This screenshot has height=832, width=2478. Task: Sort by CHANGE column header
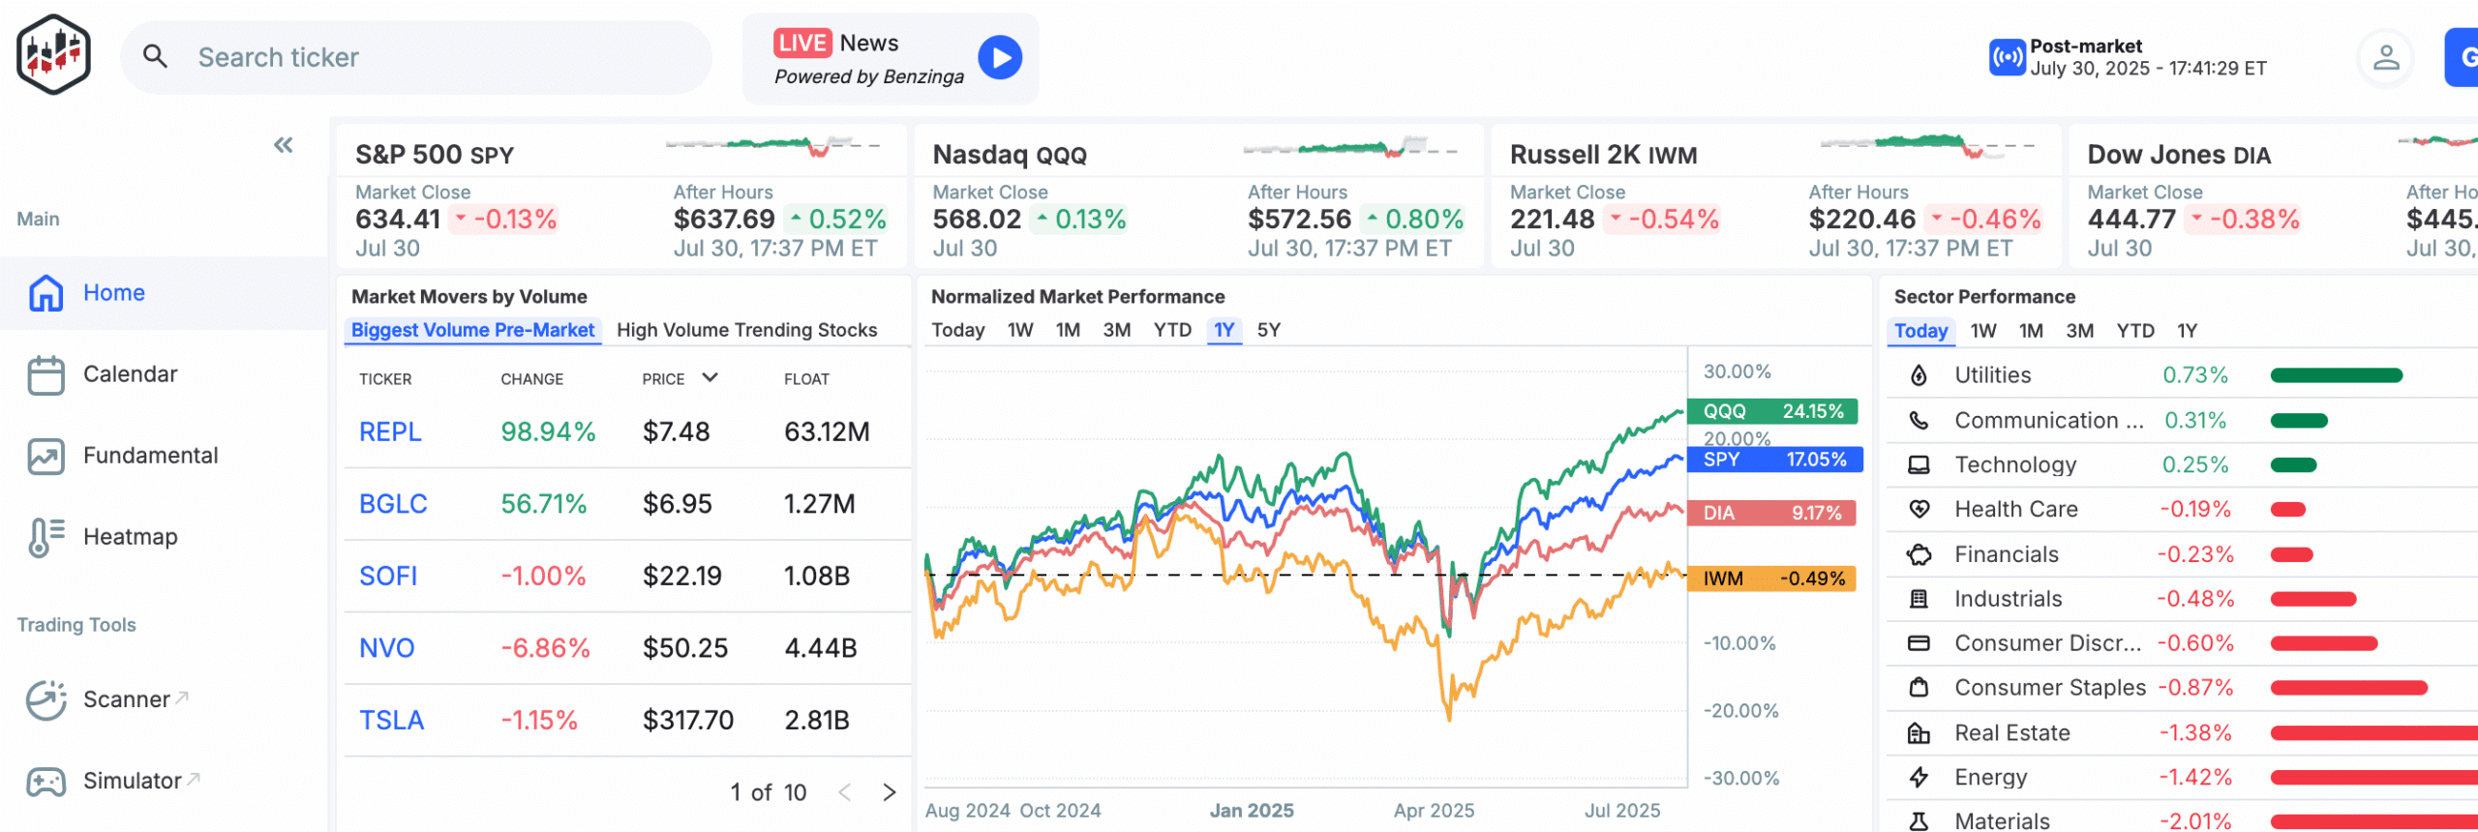[531, 379]
